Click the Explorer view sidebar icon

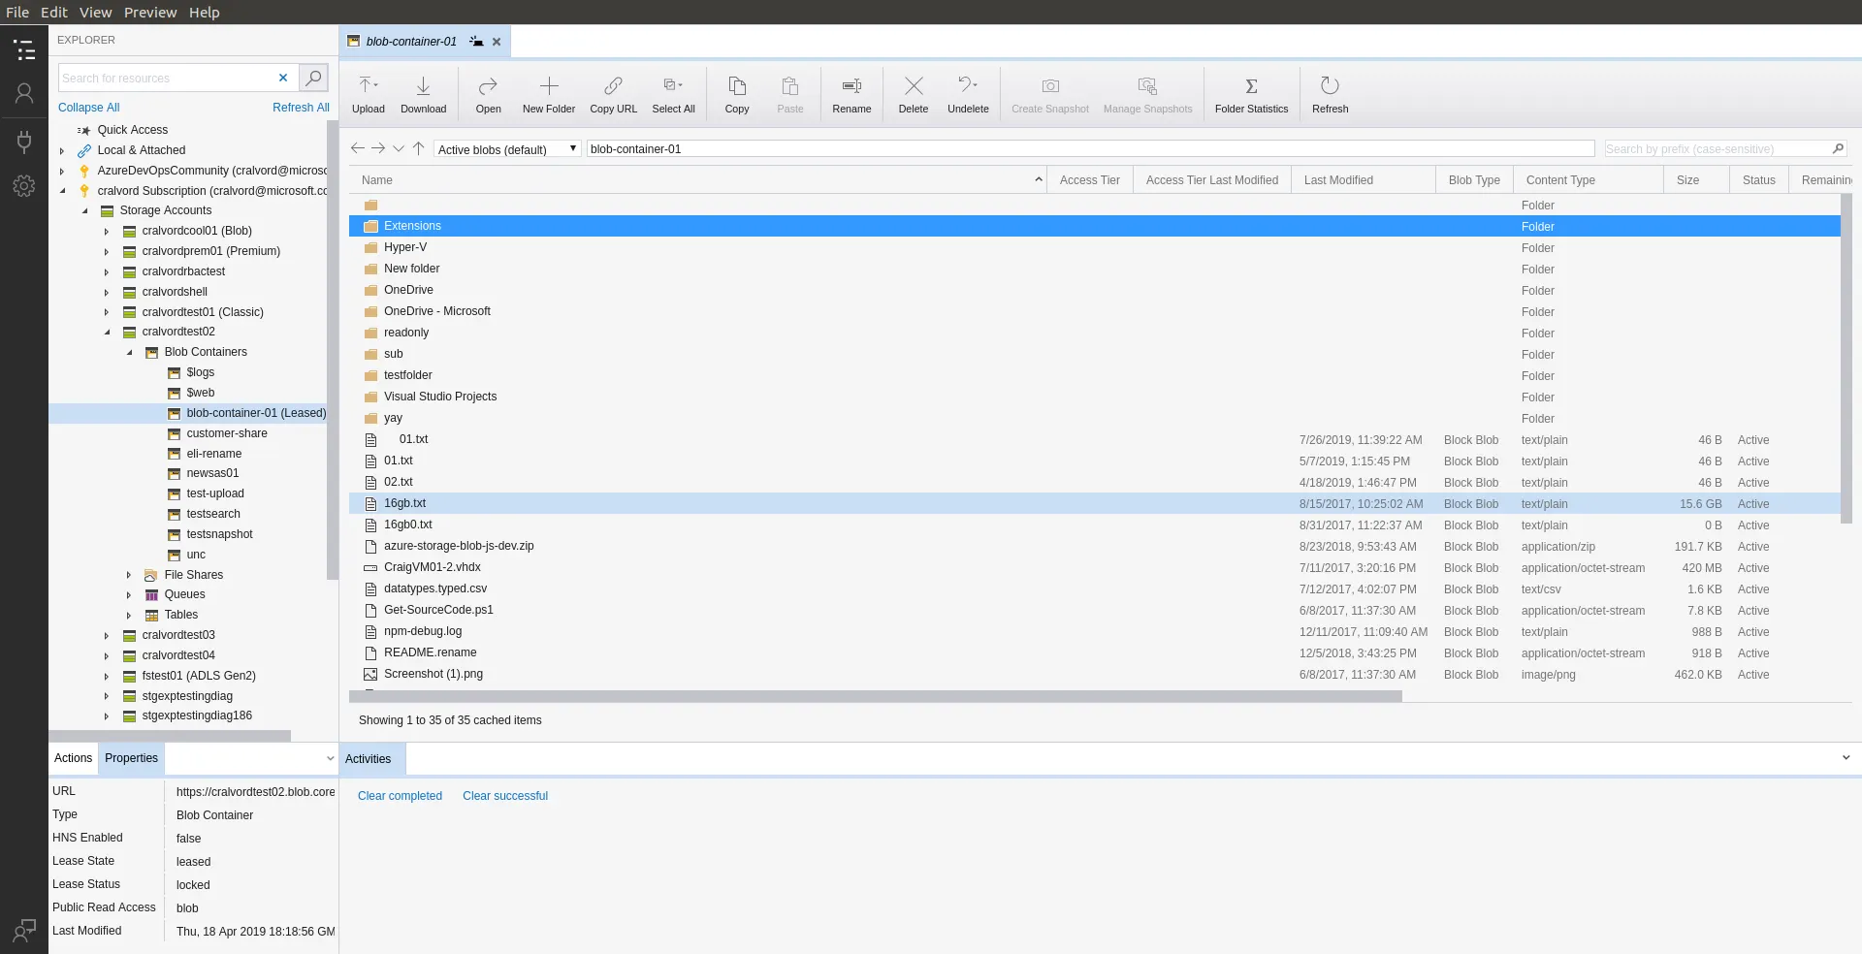tap(24, 49)
